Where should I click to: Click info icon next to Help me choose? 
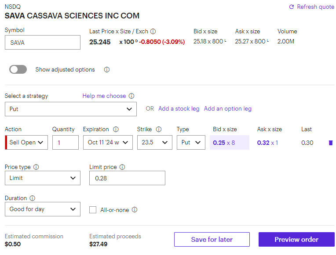pos(131,96)
